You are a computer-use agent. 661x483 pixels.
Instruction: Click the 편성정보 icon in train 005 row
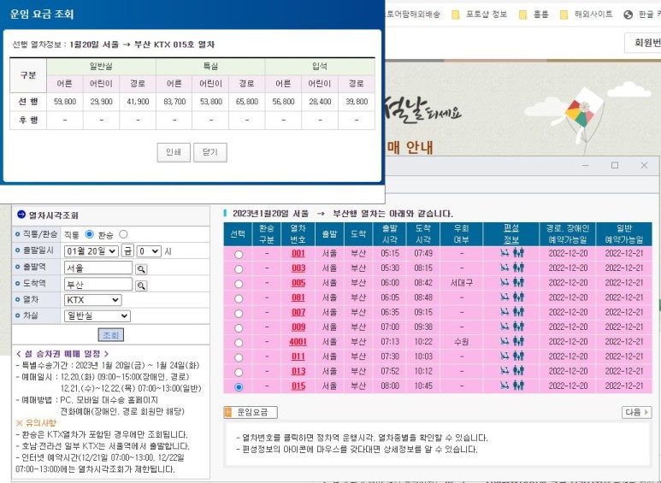(511, 282)
